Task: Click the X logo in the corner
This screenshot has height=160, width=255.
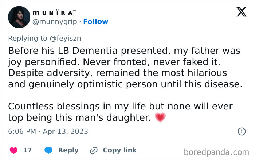Action: coord(241,12)
